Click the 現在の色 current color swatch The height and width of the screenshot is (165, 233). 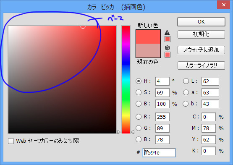click(148, 50)
